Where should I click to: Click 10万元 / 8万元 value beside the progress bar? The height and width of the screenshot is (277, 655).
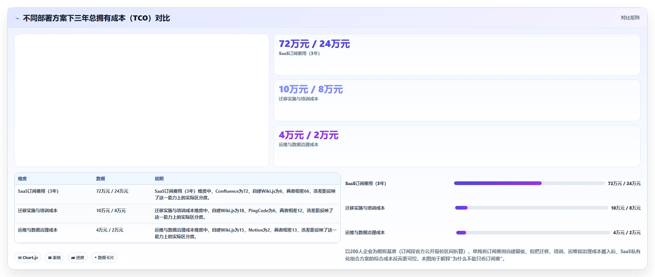[x=626, y=208]
